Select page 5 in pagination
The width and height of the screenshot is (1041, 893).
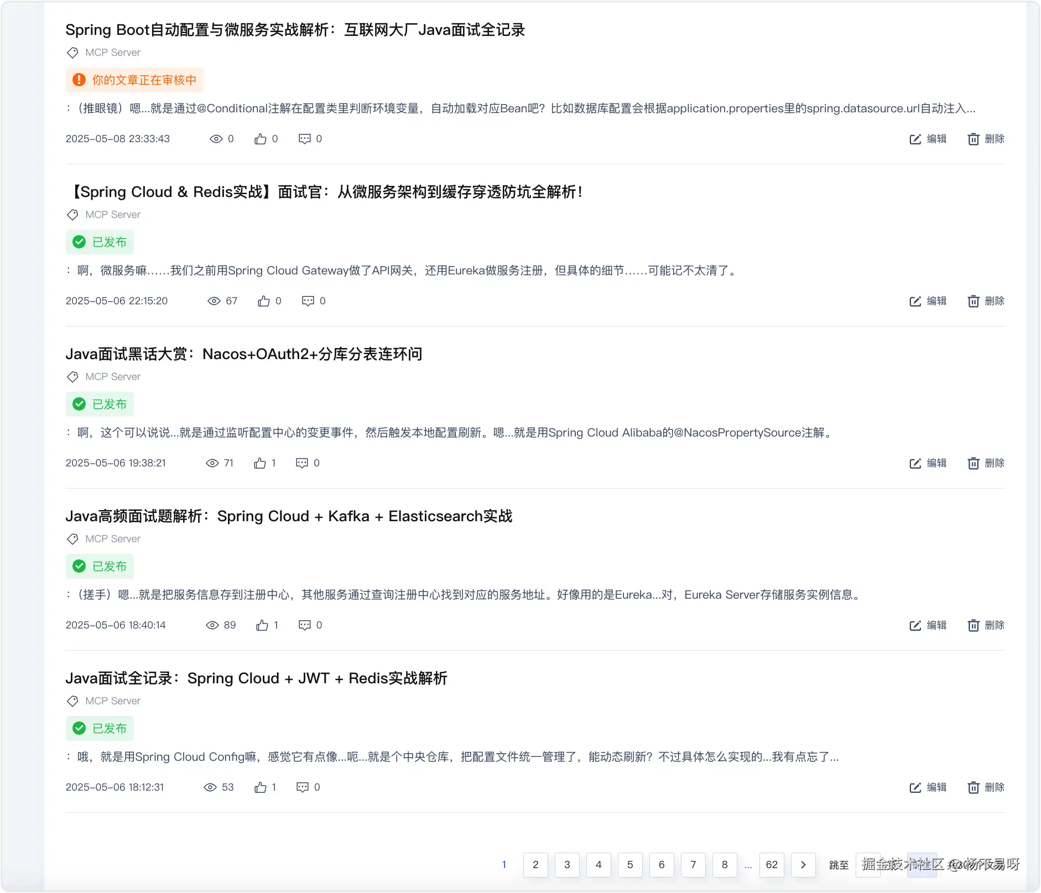click(x=630, y=865)
